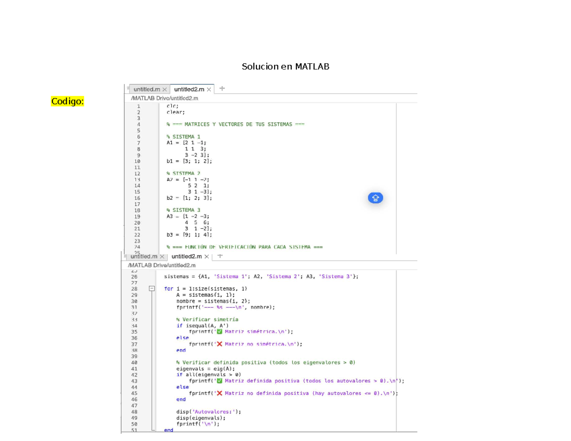
Task: Click file path in lower editor
Action: click(162, 265)
